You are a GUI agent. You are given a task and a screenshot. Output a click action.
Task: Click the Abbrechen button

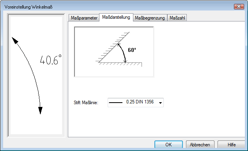click(200, 144)
